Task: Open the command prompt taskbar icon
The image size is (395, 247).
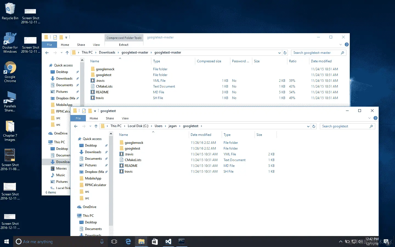Action: point(182,242)
